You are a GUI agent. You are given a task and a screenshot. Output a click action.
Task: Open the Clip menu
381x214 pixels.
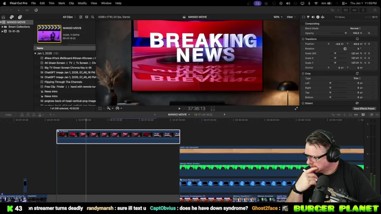71,3
